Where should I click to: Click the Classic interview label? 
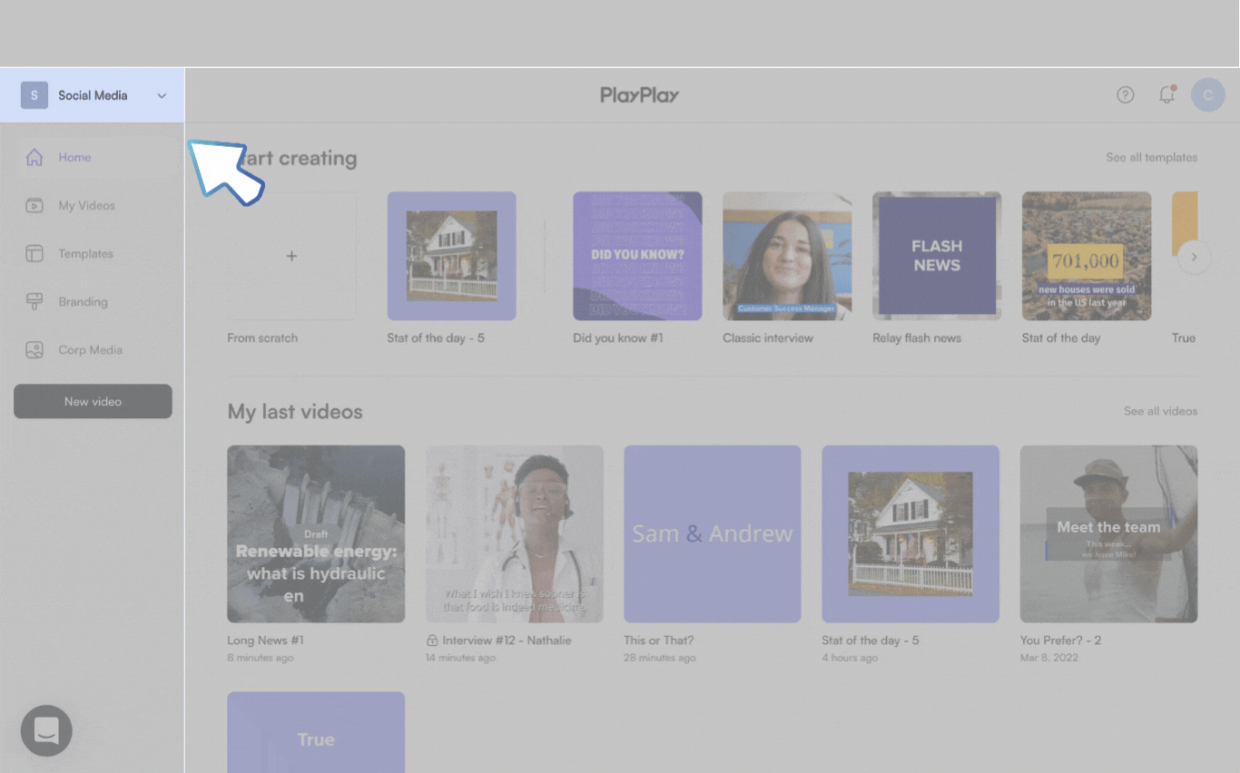(x=768, y=338)
